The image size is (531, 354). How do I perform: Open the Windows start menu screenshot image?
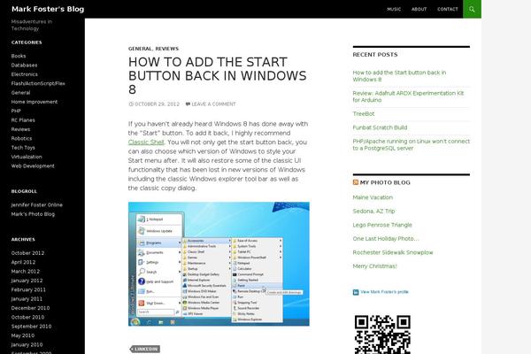coord(219,264)
